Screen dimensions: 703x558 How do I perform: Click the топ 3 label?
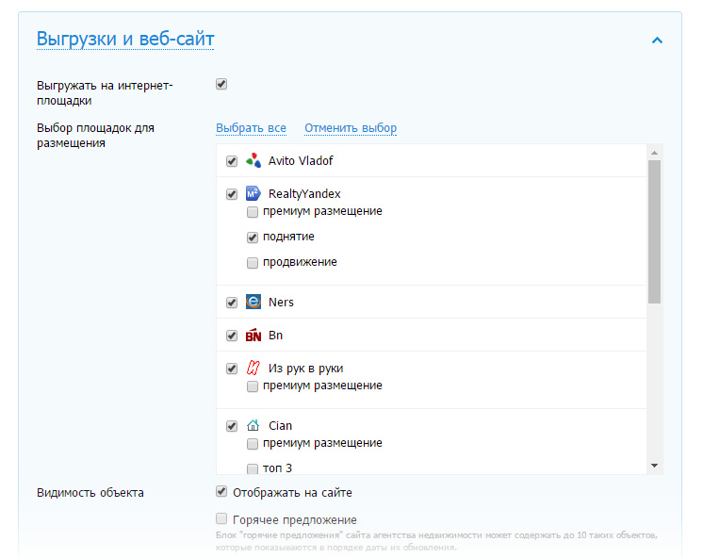[277, 468]
